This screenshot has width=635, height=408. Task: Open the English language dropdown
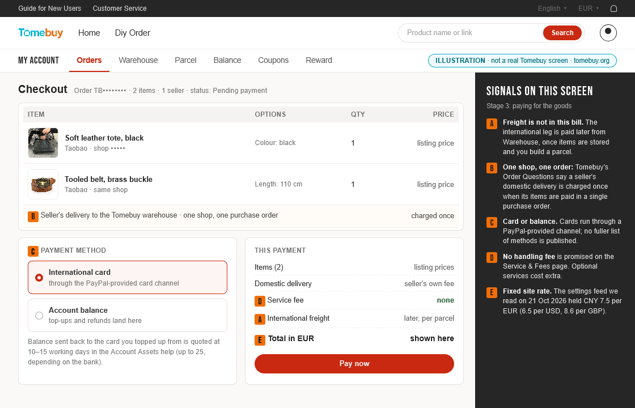point(552,8)
